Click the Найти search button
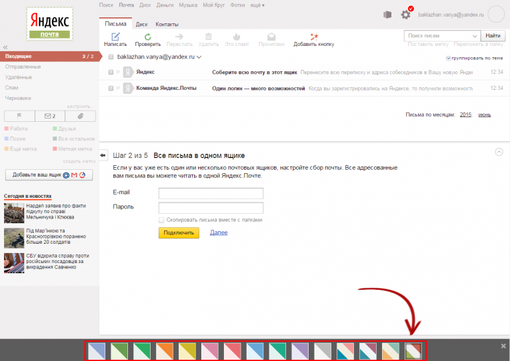510x361 pixels. [x=493, y=36]
